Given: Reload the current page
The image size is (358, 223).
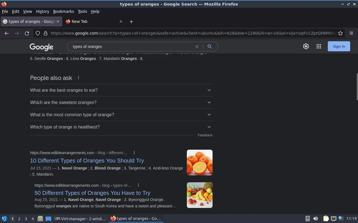Looking at the screenshot, I should (x=27, y=33).
